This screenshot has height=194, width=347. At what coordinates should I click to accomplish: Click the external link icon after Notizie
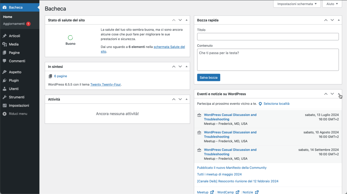(257, 192)
